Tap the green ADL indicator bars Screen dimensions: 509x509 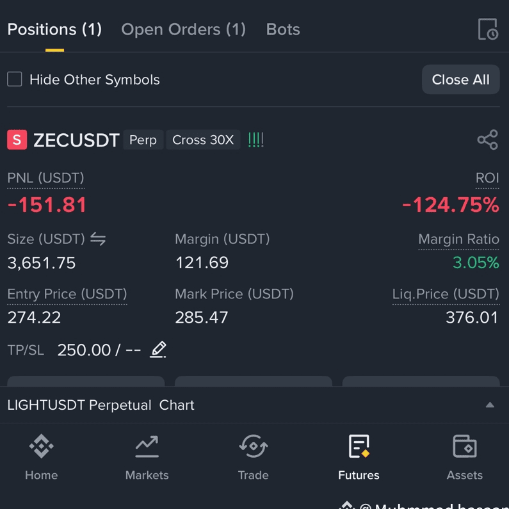(x=256, y=140)
